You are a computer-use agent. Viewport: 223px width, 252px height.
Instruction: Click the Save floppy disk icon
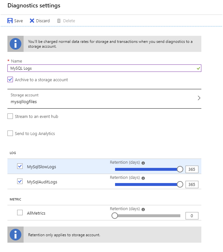point(10,21)
